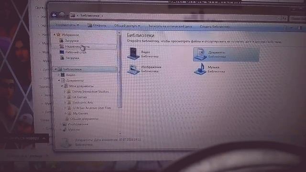
Task: Click the Избранное star icon
Action: [58, 35]
